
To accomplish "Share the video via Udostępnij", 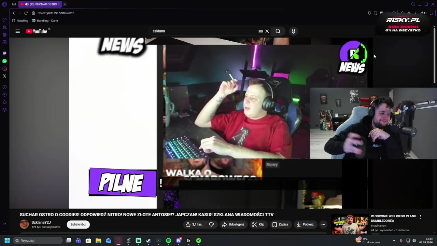I will [233, 224].
